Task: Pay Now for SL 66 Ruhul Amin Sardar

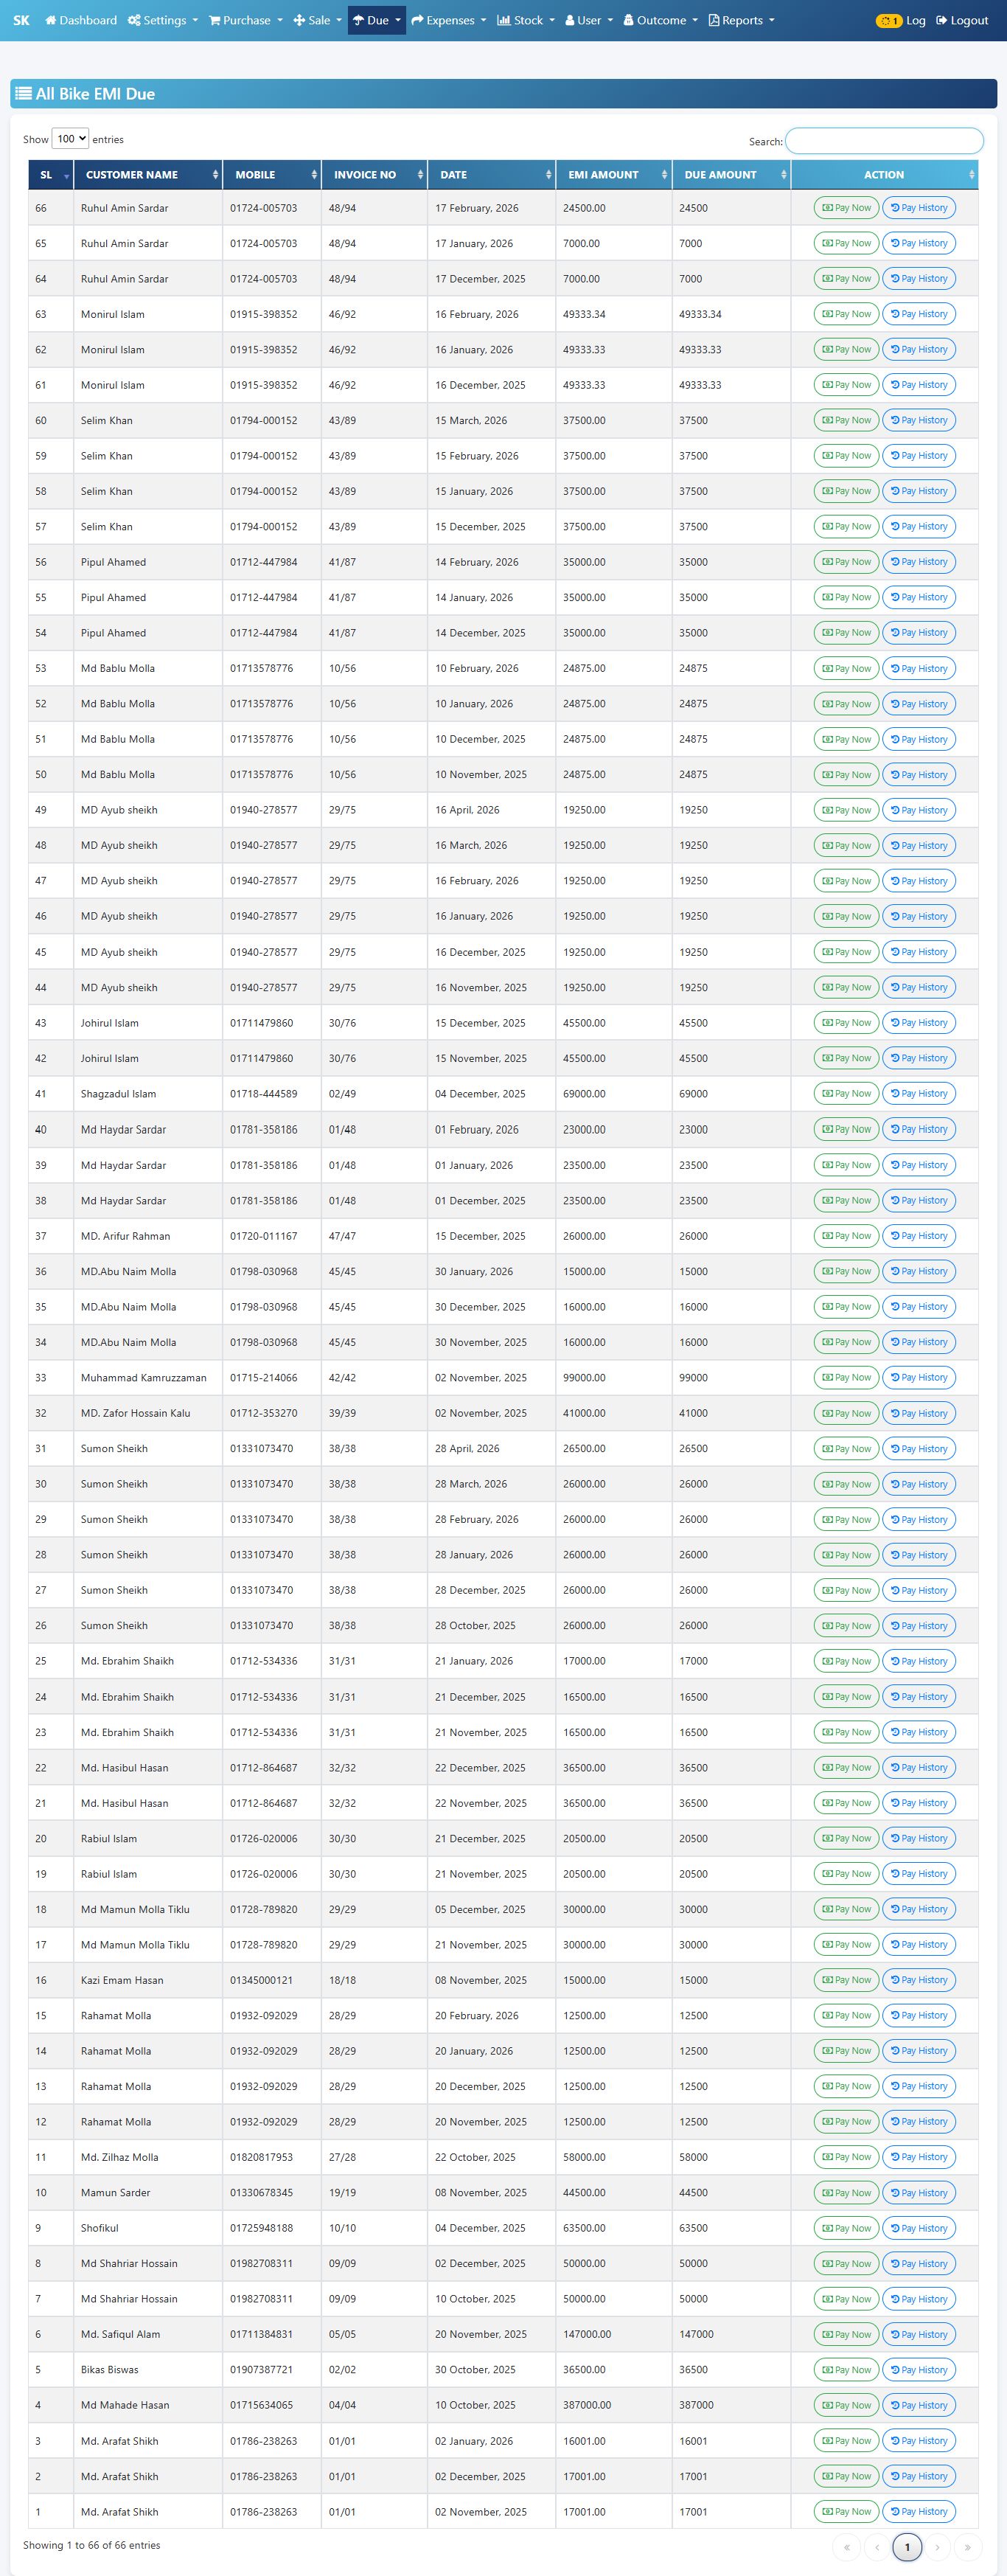Action: pos(846,208)
